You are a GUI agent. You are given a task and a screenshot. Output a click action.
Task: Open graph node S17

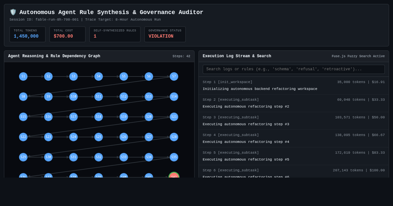point(73,117)
